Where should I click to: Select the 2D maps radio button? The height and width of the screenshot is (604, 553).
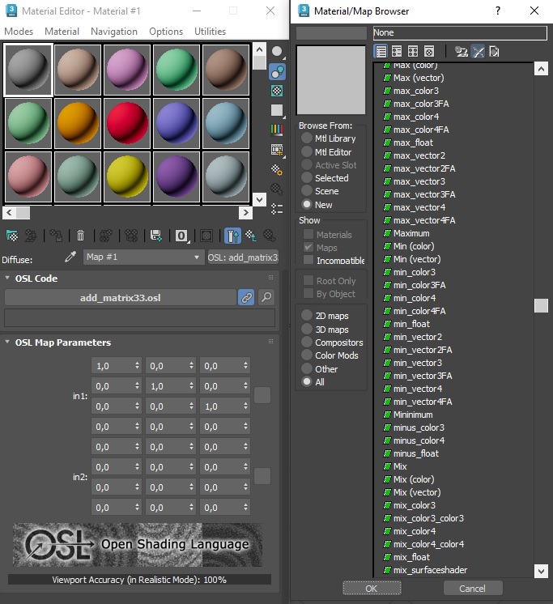(x=307, y=316)
